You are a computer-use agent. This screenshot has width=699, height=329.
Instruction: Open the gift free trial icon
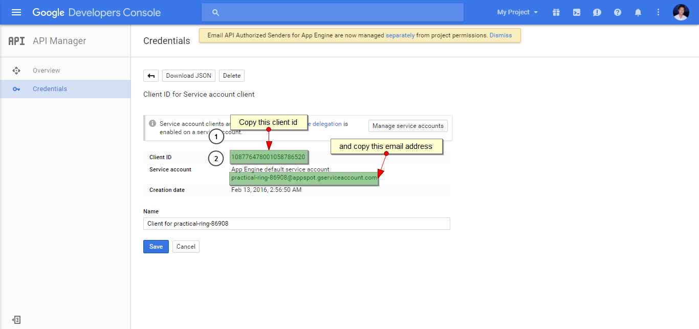(556, 12)
